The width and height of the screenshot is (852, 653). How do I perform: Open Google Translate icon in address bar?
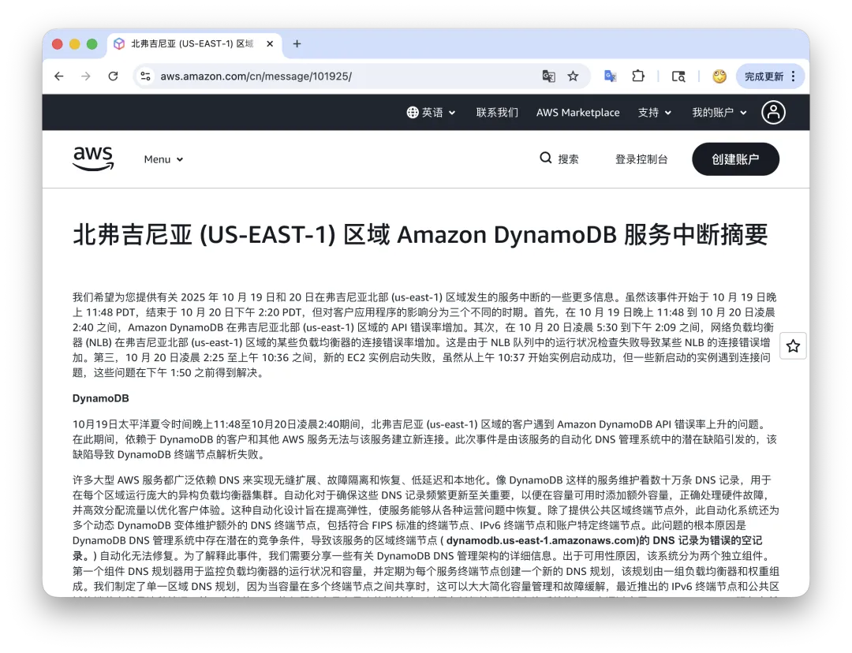pyautogui.click(x=548, y=76)
